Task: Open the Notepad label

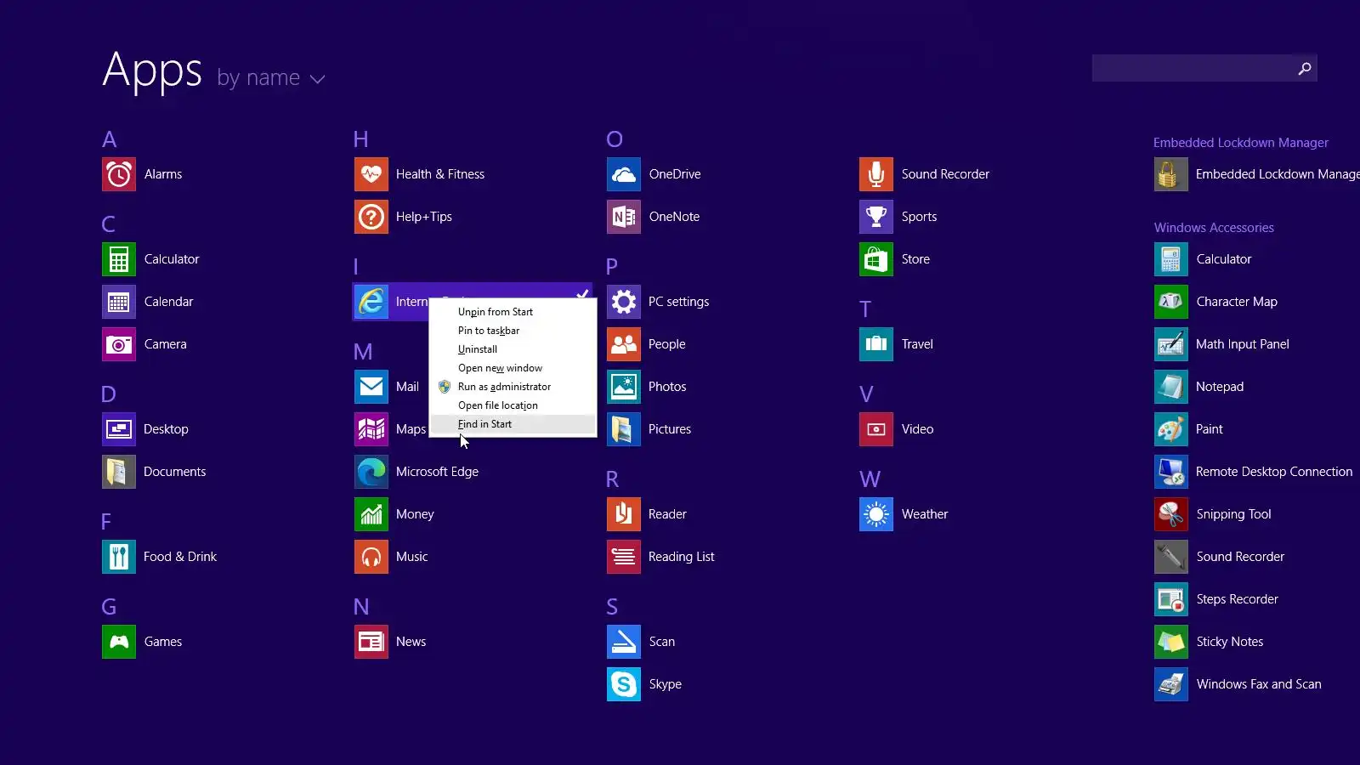Action: pyautogui.click(x=1220, y=387)
